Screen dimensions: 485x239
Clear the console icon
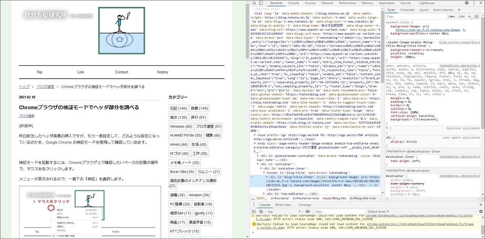[261, 212]
